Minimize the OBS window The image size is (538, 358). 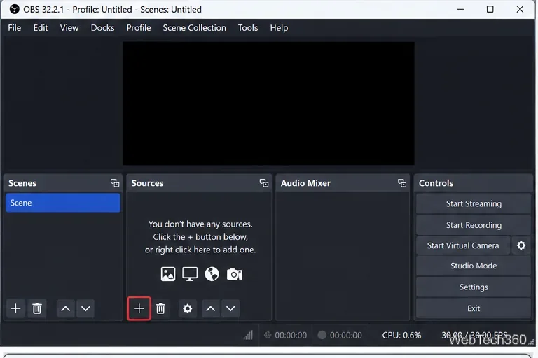click(460, 9)
